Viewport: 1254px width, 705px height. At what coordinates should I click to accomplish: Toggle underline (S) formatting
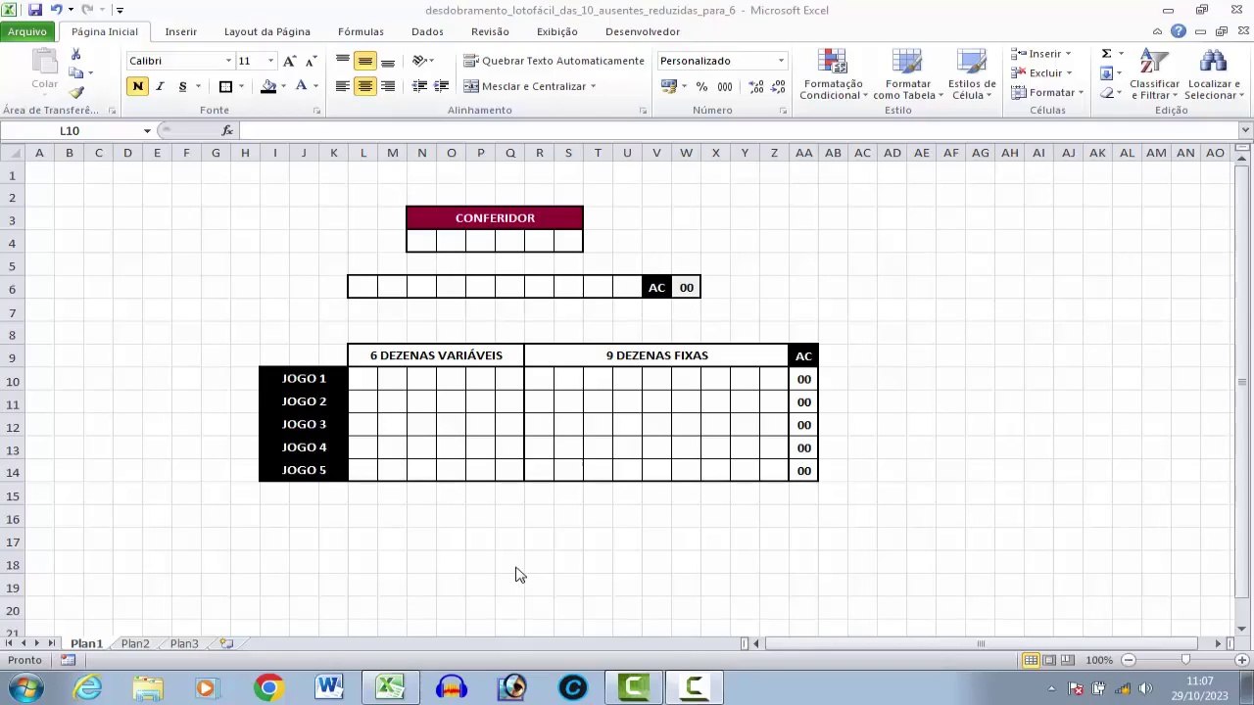pyautogui.click(x=182, y=86)
